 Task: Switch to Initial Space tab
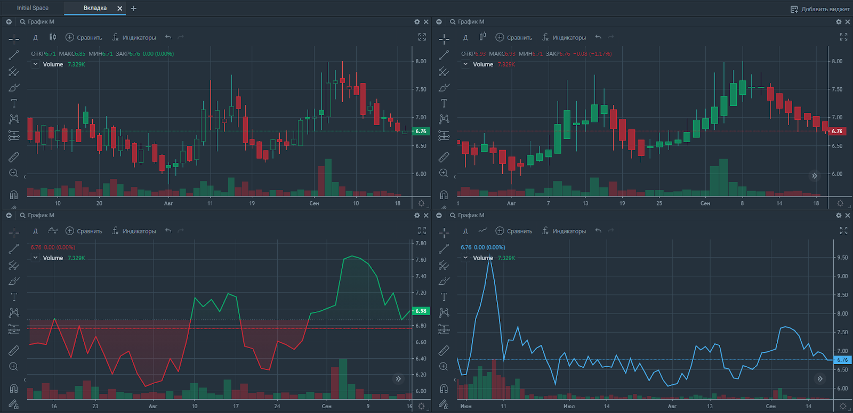(33, 8)
